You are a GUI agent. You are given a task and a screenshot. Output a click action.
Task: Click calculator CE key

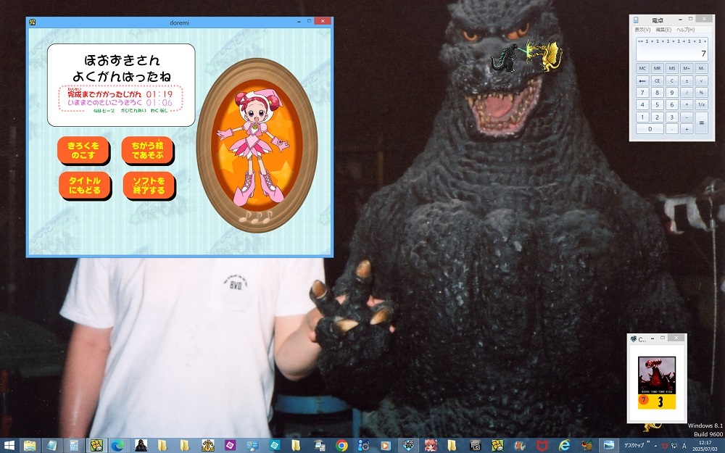coord(657,80)
